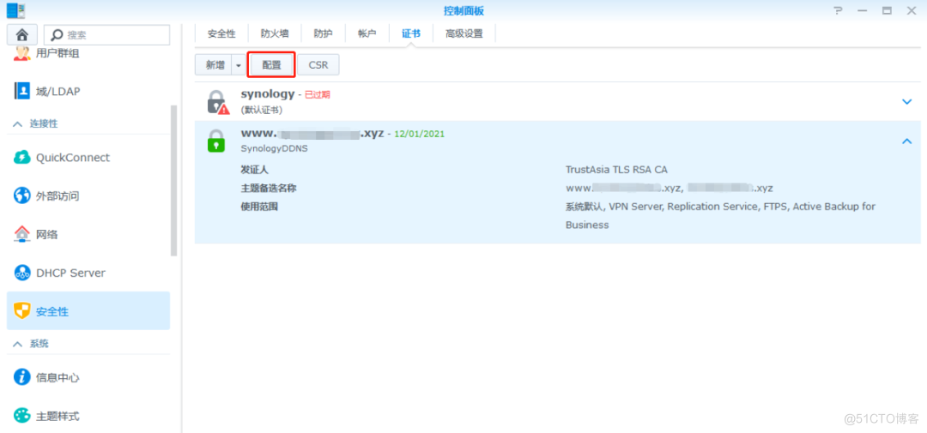927x433 pixels.
Task: Select the 用户群组 sidebar label
Action: tap(58, 54)
